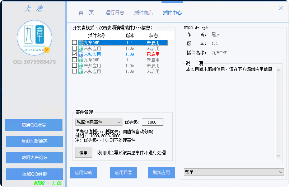Click the 优先级 input field
The height and width of the screenshot is (187, 289).
pos(152,122)
